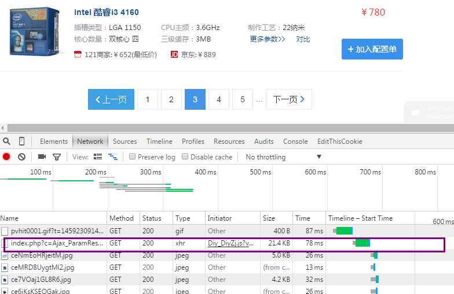The width and height of the screenshot is (454, 294).
Task: Click the JD logo icon before 京东
Action: [174, 54]
